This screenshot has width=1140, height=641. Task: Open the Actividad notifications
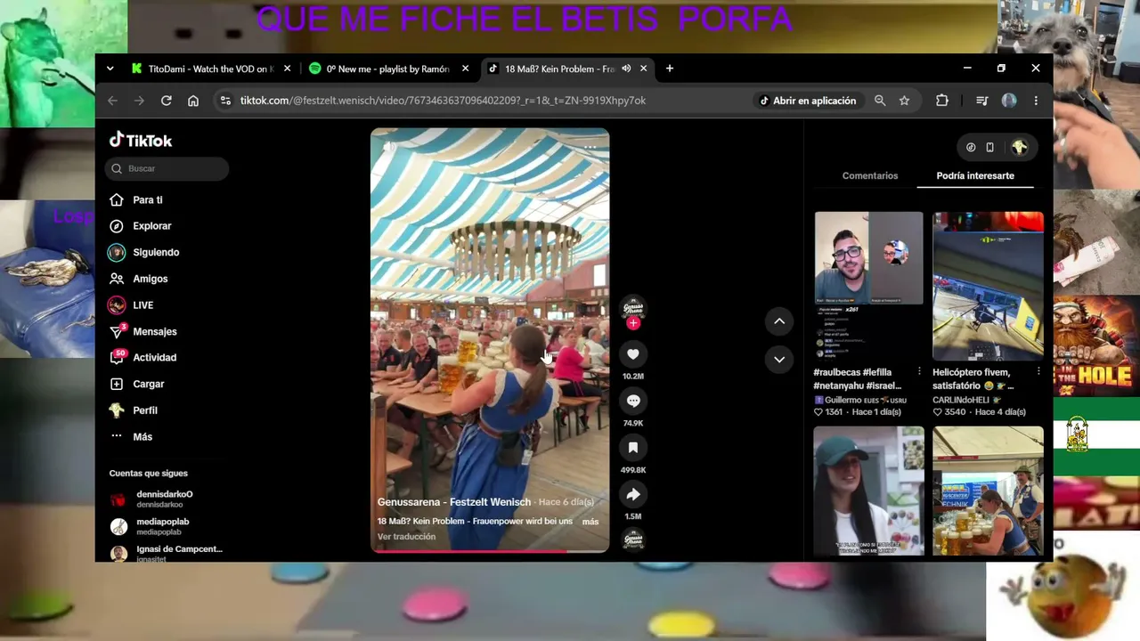pyautogui.click(x=142, y=358)
